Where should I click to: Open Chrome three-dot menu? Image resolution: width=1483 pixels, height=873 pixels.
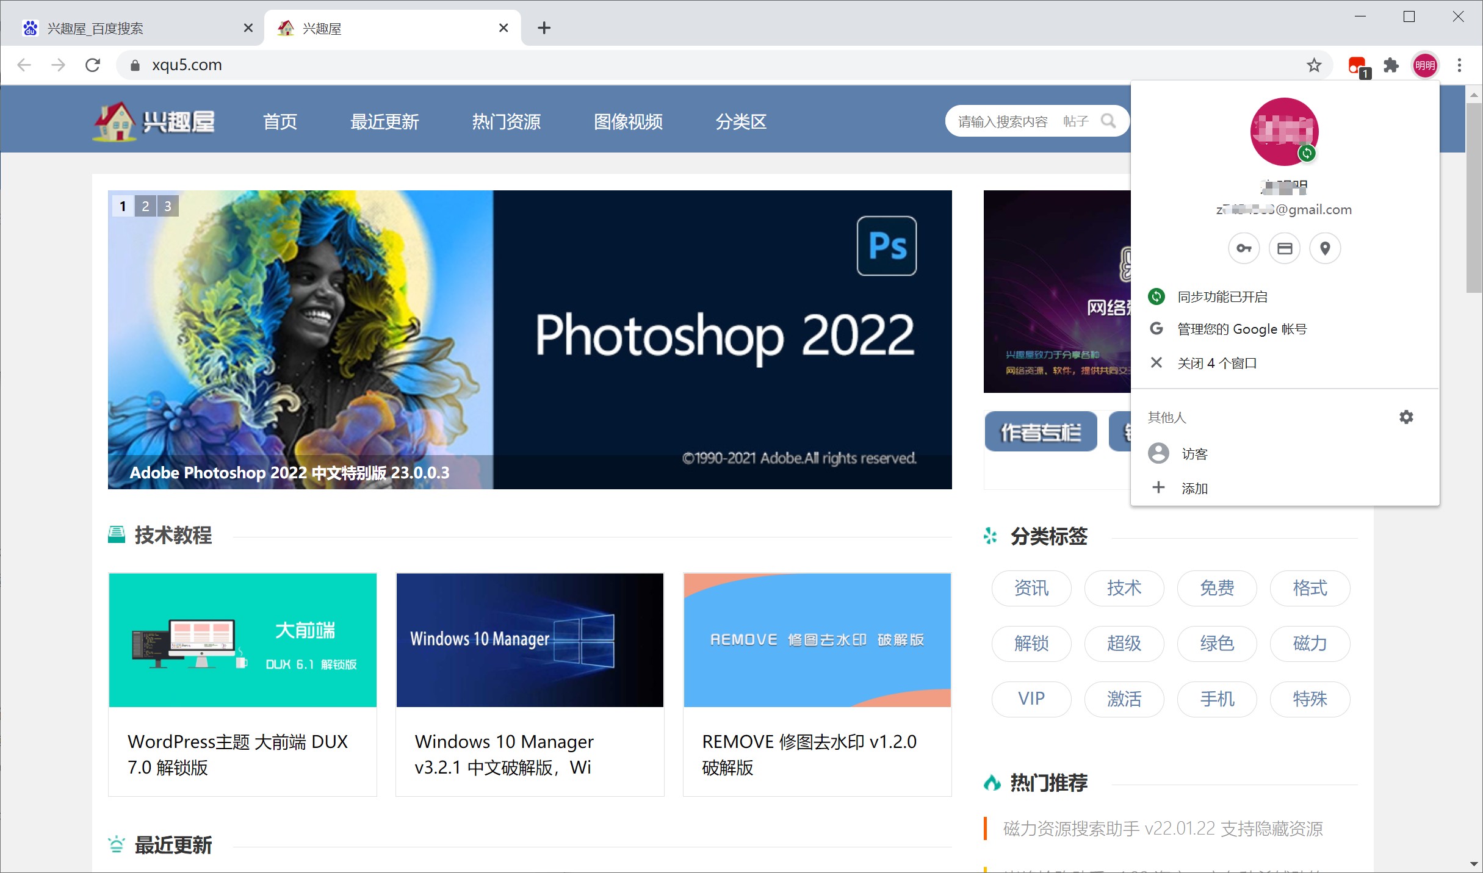click(1459, 65)
